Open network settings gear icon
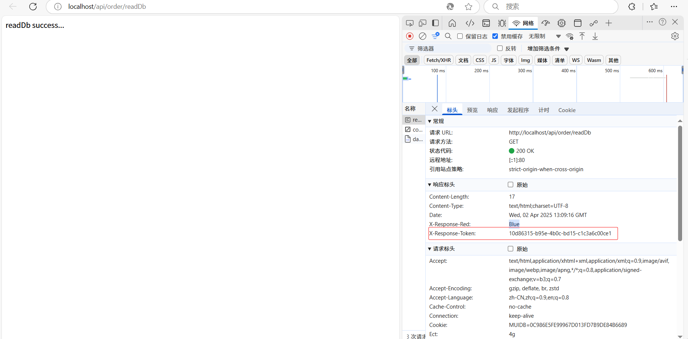Image resolution: width=688 pixels, height=339 pixels. [x=675, y=36]
